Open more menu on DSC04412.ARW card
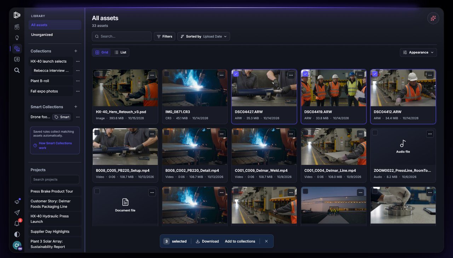The width and height of the screenshot is (453, 258). click(430, 75)
